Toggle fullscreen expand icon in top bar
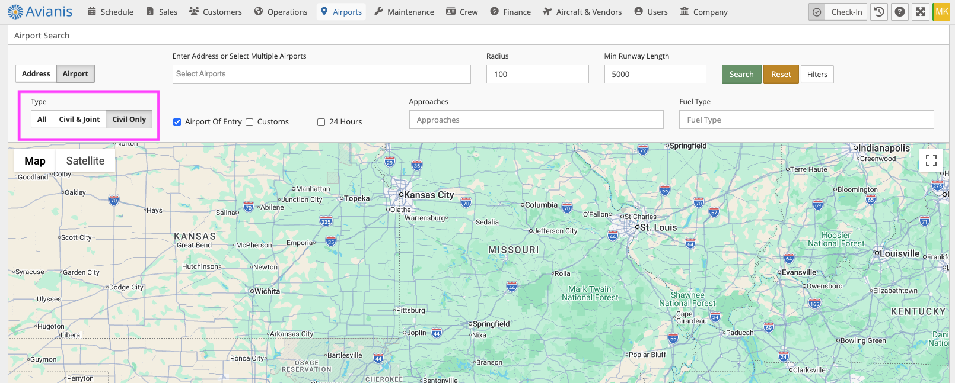 coord(920,12)
